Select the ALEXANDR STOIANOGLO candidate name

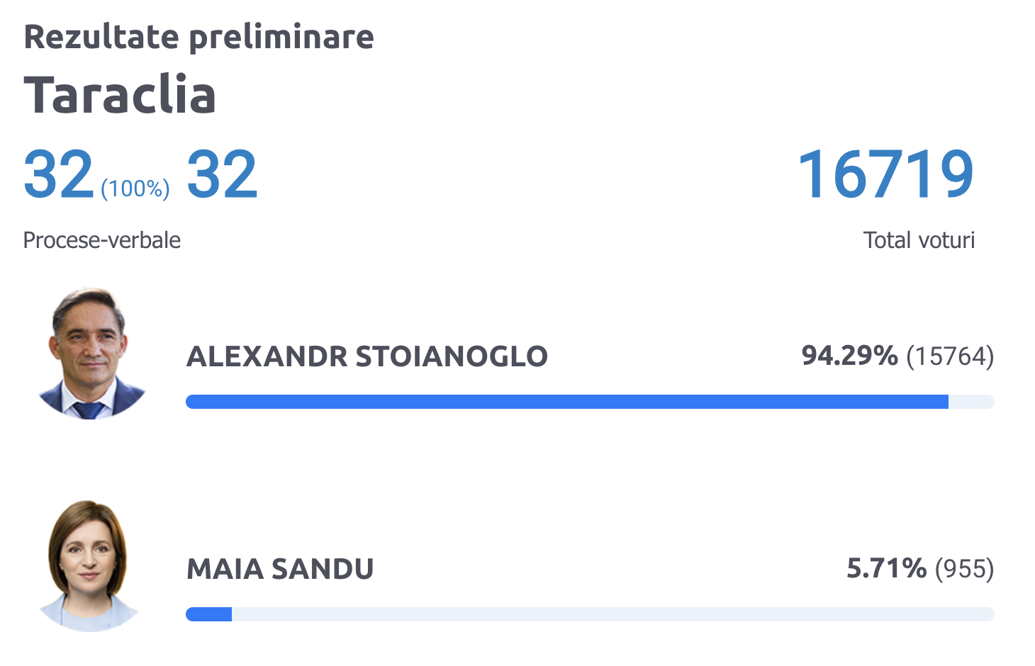pyautogui.click(x=367, y=356)
